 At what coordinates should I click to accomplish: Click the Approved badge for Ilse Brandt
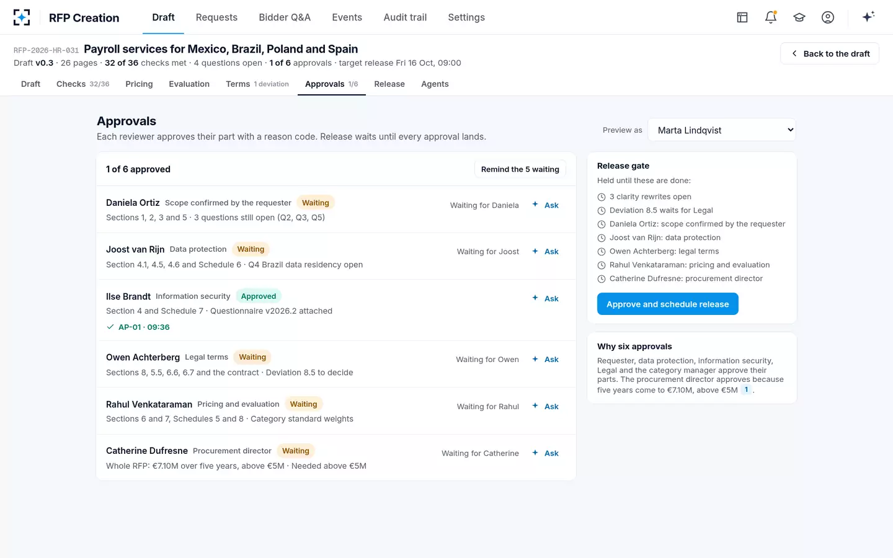coord(259,296)
